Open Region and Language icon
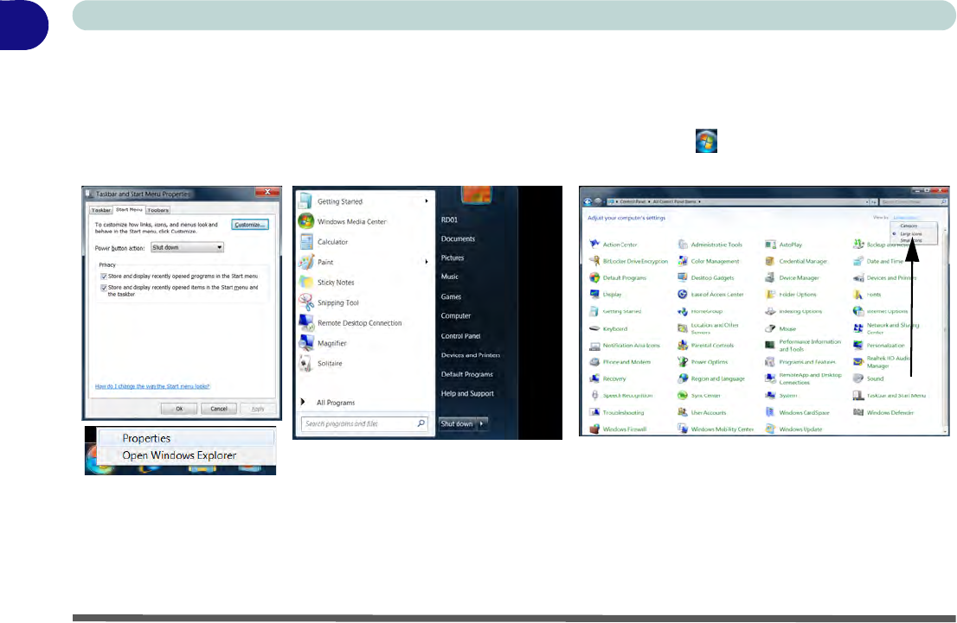 [x=683, y=378]
